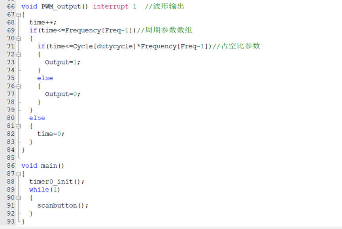Collapse the fold marker at line 81
The height and width of the screenshot is (229, 342).
[19, 126]
